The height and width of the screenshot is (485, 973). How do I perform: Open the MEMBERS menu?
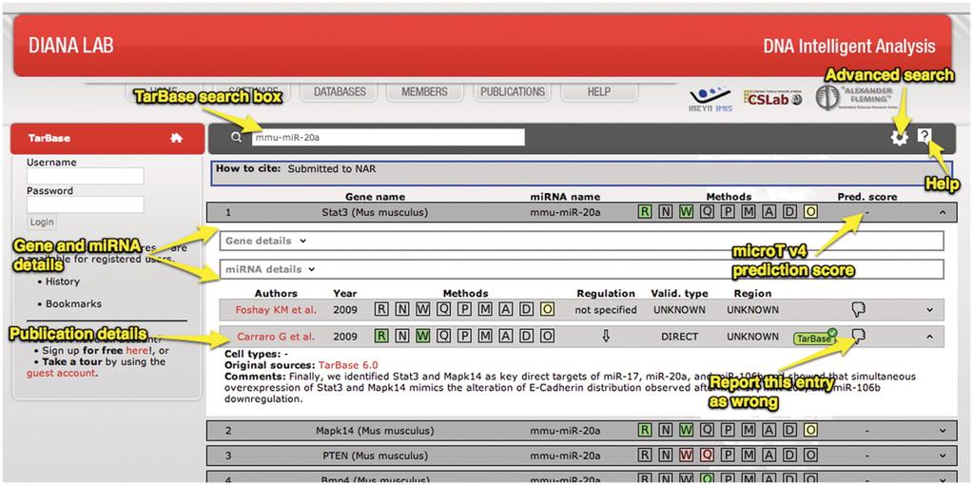point(424,92)
